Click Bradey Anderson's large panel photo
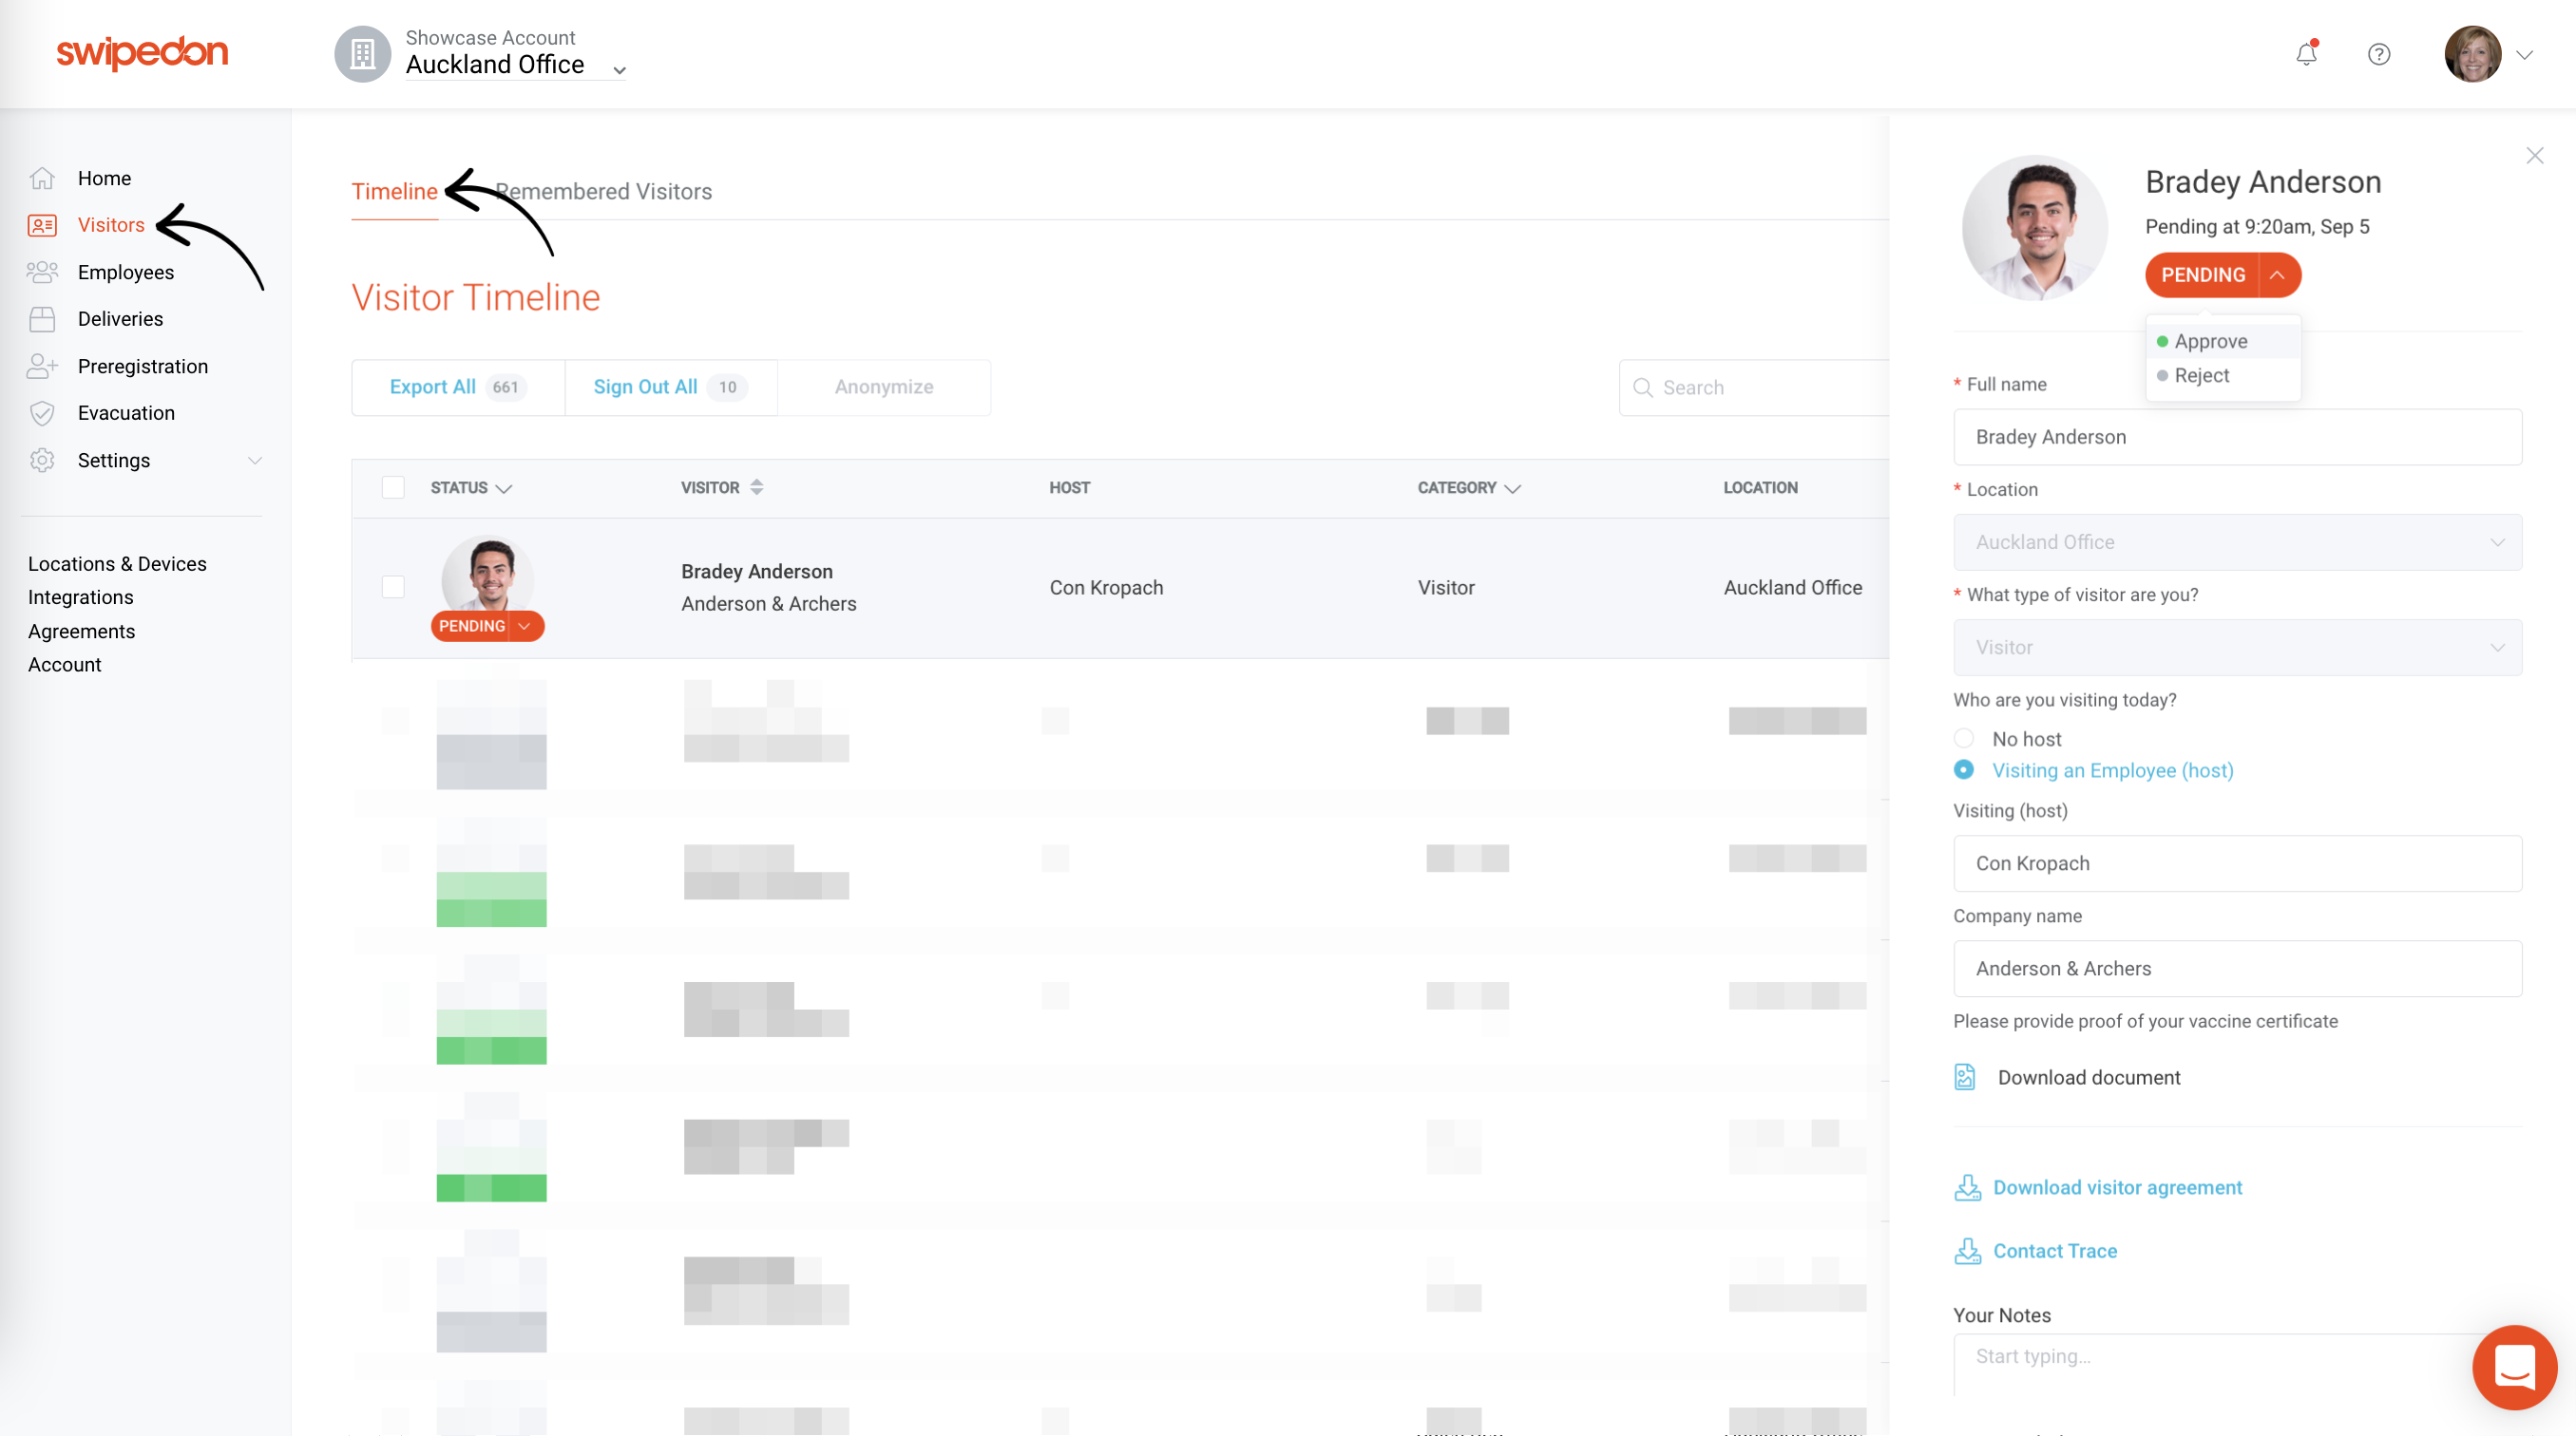Screen dimensions: 2576x1436 tap(2034, 228)
